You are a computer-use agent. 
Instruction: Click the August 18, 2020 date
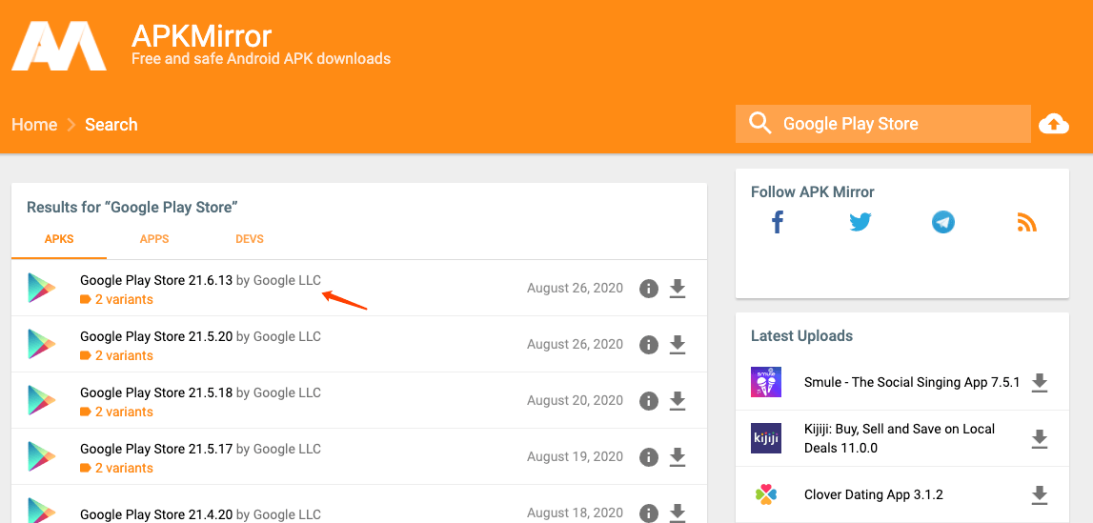[x=575, y=513]
